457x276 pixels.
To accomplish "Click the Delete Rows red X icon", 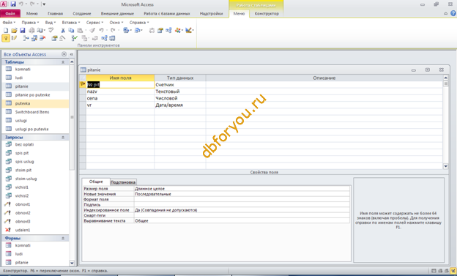I will (42, 38).
